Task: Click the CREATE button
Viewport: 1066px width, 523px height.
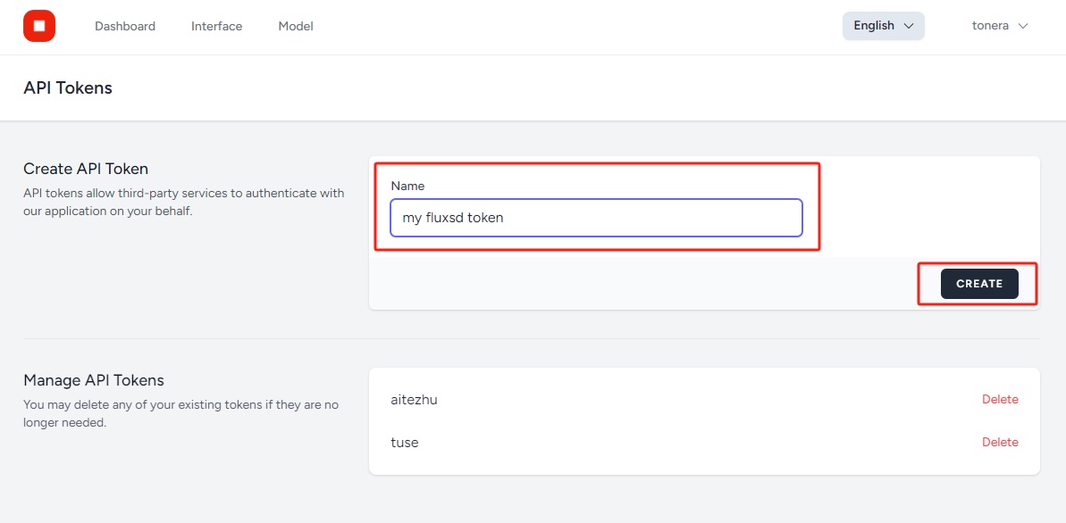Action: click(979, 284)
